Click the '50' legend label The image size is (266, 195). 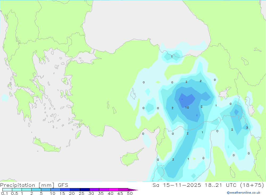pos(130,193)
